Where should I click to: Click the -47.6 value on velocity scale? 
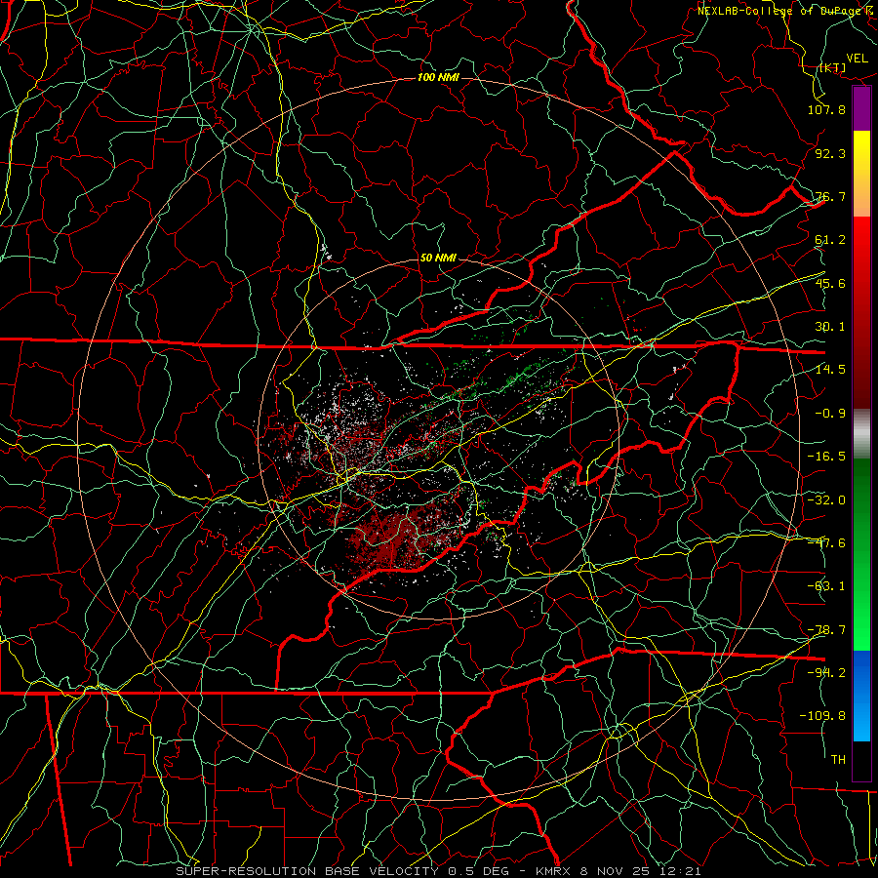(826, 543)
